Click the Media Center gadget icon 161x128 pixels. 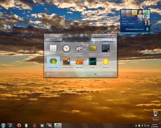[x=53, y=61]
